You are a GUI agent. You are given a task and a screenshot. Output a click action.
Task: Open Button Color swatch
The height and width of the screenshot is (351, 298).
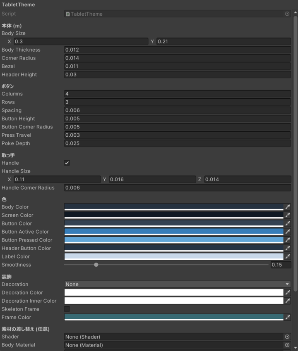click(x=174, y=223)
